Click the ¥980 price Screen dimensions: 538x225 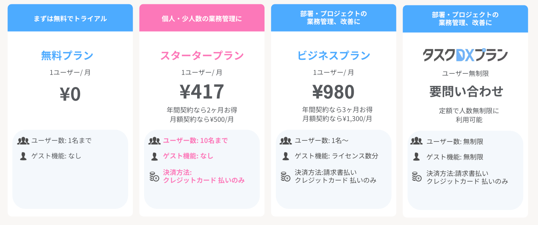point(333,92)
